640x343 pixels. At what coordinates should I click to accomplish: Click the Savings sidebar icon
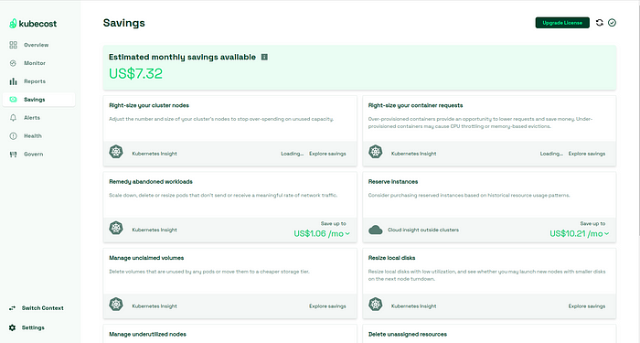pos(13,100)
